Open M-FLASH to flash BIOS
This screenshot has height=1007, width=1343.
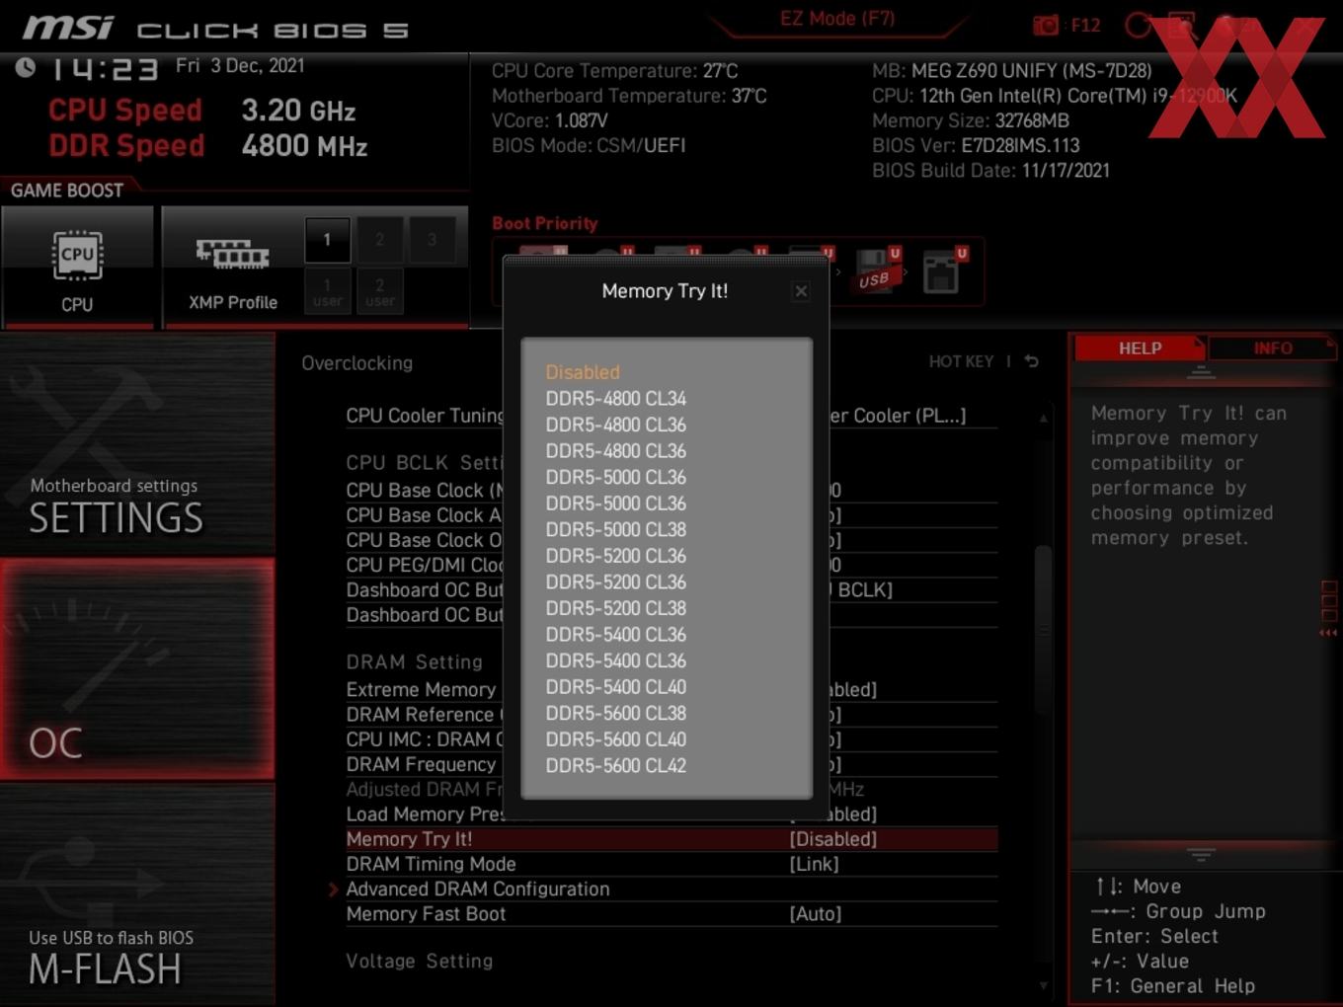coord(137,894)
